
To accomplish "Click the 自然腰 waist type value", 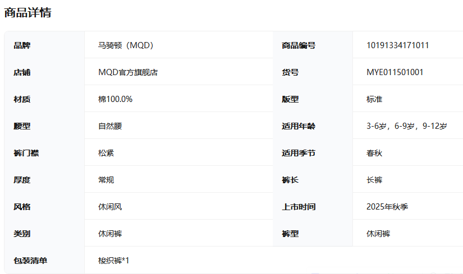I will click(x=110, y=126).
